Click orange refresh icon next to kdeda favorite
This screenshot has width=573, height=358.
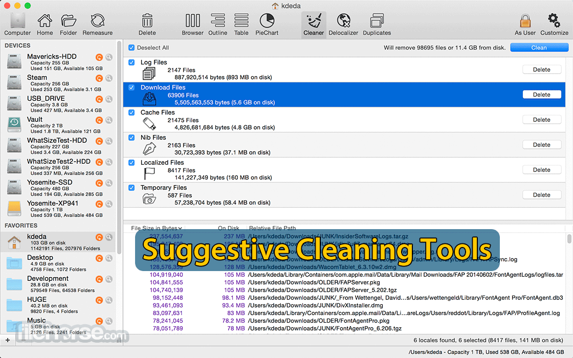tap(99, 237)
